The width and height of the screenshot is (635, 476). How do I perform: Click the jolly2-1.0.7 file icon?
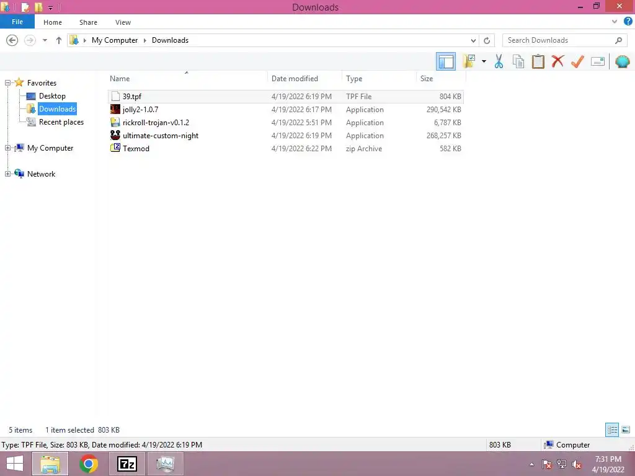(115, 109)
